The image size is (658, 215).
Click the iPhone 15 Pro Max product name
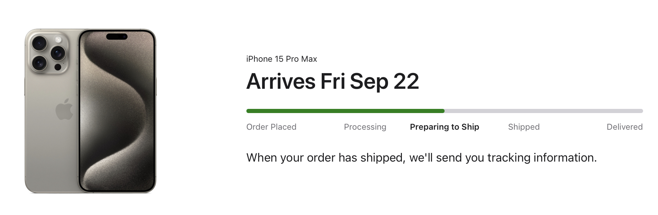tap(281, 59)
